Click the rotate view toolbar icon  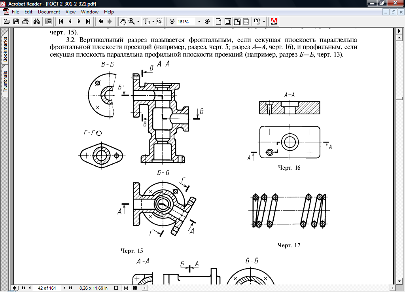coord(257,21)
